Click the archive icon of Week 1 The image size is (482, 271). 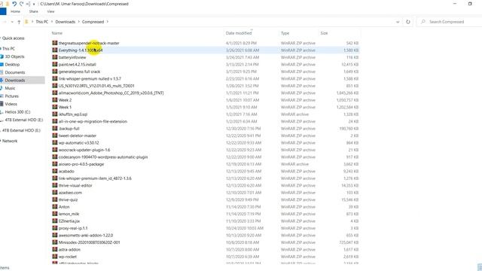pos(55,107)
